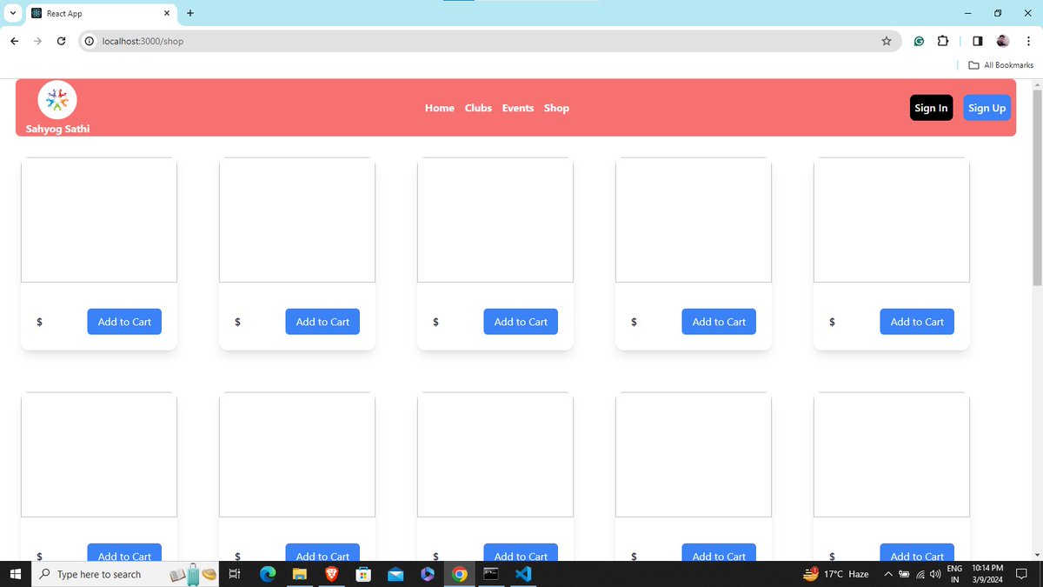Open the Events nav link
The height and width of the screenshot is (587, 1043).
coord(518,108)
